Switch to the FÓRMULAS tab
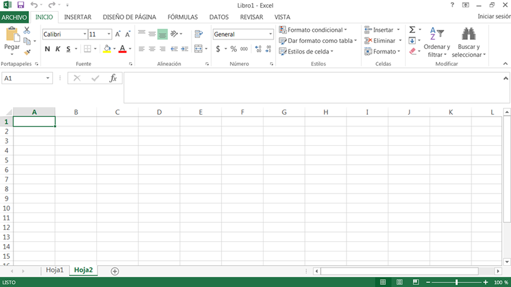The image size is (511, 287). pos(183,17)
